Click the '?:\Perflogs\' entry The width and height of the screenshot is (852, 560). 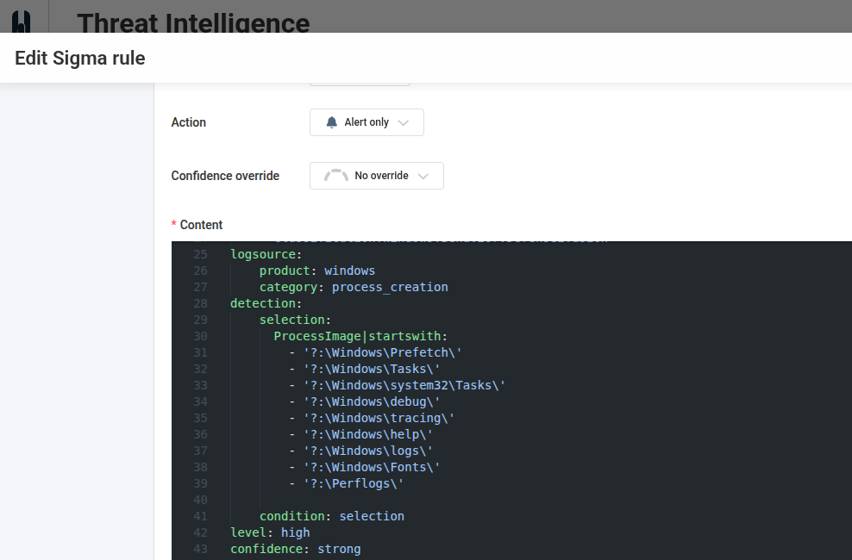pyautogui.click(x=354, y=483)
